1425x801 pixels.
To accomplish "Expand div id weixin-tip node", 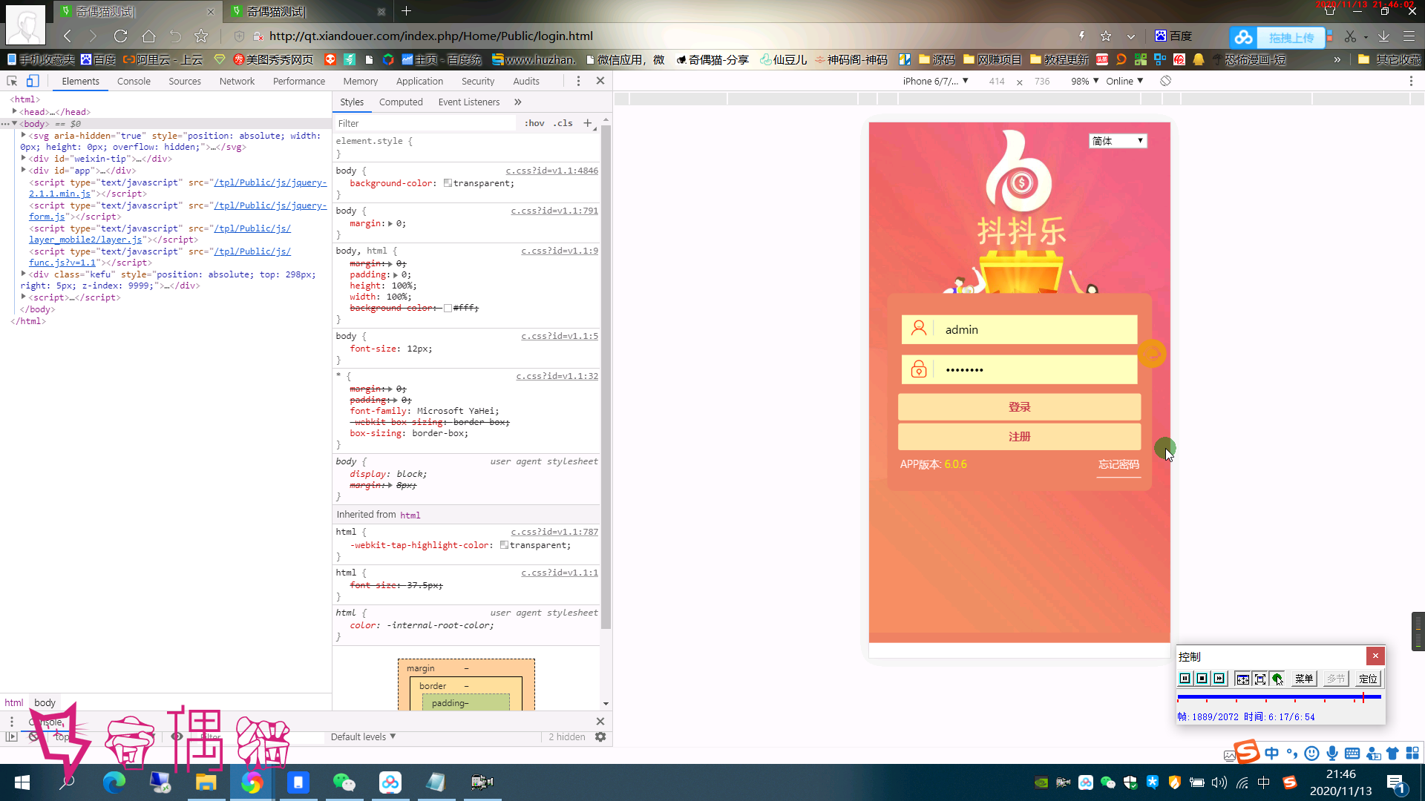I will tap(24, 158).
